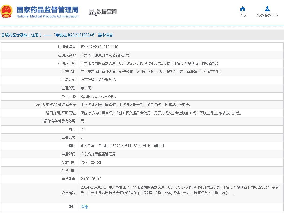284x213 pixels.
Task: Select the backslash value in 其他内容 row
Action: tap(81, 138)
